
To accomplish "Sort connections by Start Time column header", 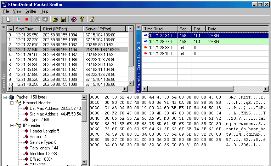I will click(x=28, y=29).
